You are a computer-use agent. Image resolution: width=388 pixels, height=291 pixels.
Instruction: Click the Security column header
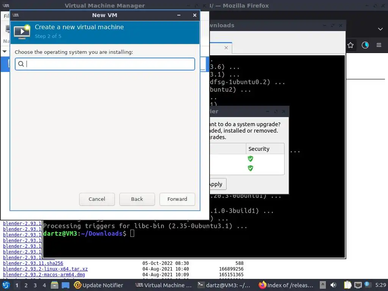(x=265, y=149)
